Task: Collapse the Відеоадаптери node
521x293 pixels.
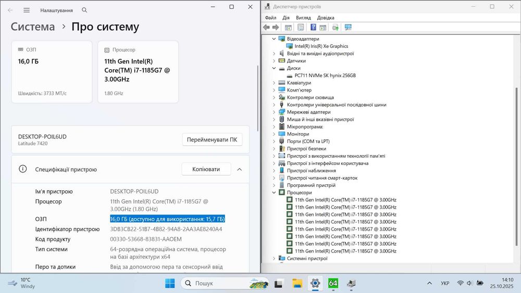Action: (x=274, y=39)
